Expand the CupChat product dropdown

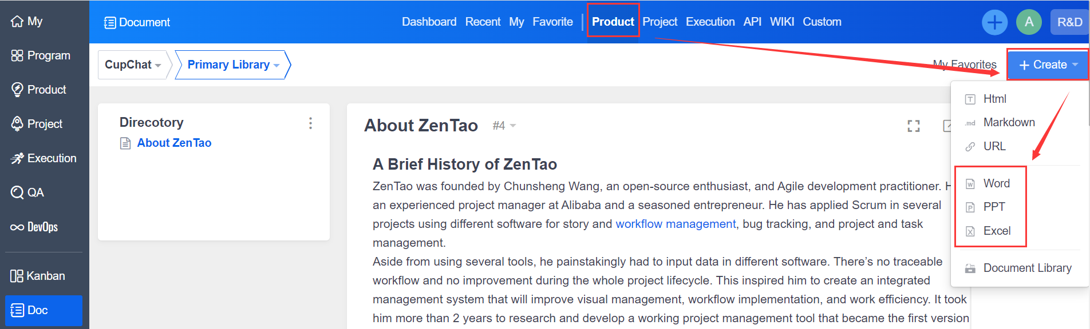click(x=133, y=65)
